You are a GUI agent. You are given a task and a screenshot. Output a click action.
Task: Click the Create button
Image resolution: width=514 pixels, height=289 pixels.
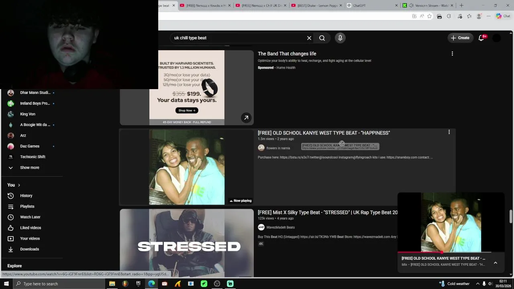click(460, 38)
